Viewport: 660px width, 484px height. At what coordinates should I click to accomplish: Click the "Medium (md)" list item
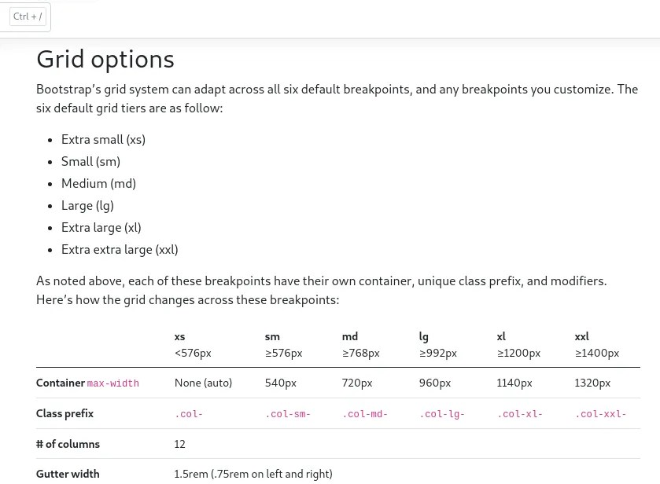point(98,183)
